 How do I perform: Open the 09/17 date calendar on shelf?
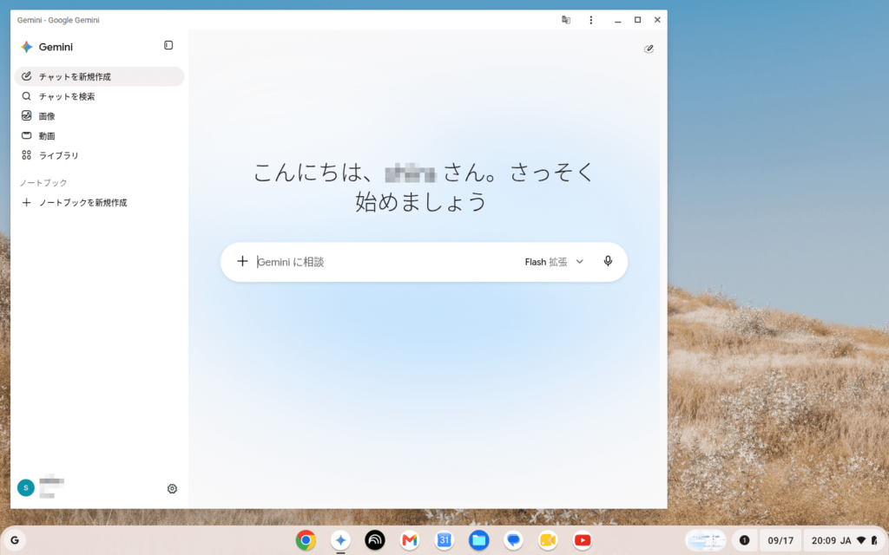(780, 540)
